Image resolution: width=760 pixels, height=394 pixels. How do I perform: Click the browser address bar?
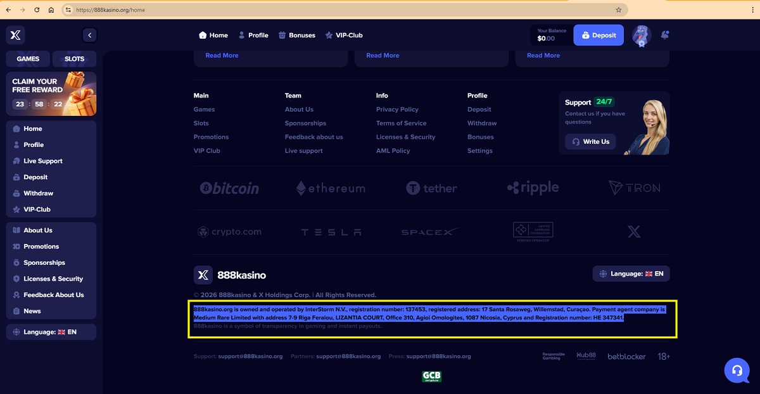pos(342,10)
